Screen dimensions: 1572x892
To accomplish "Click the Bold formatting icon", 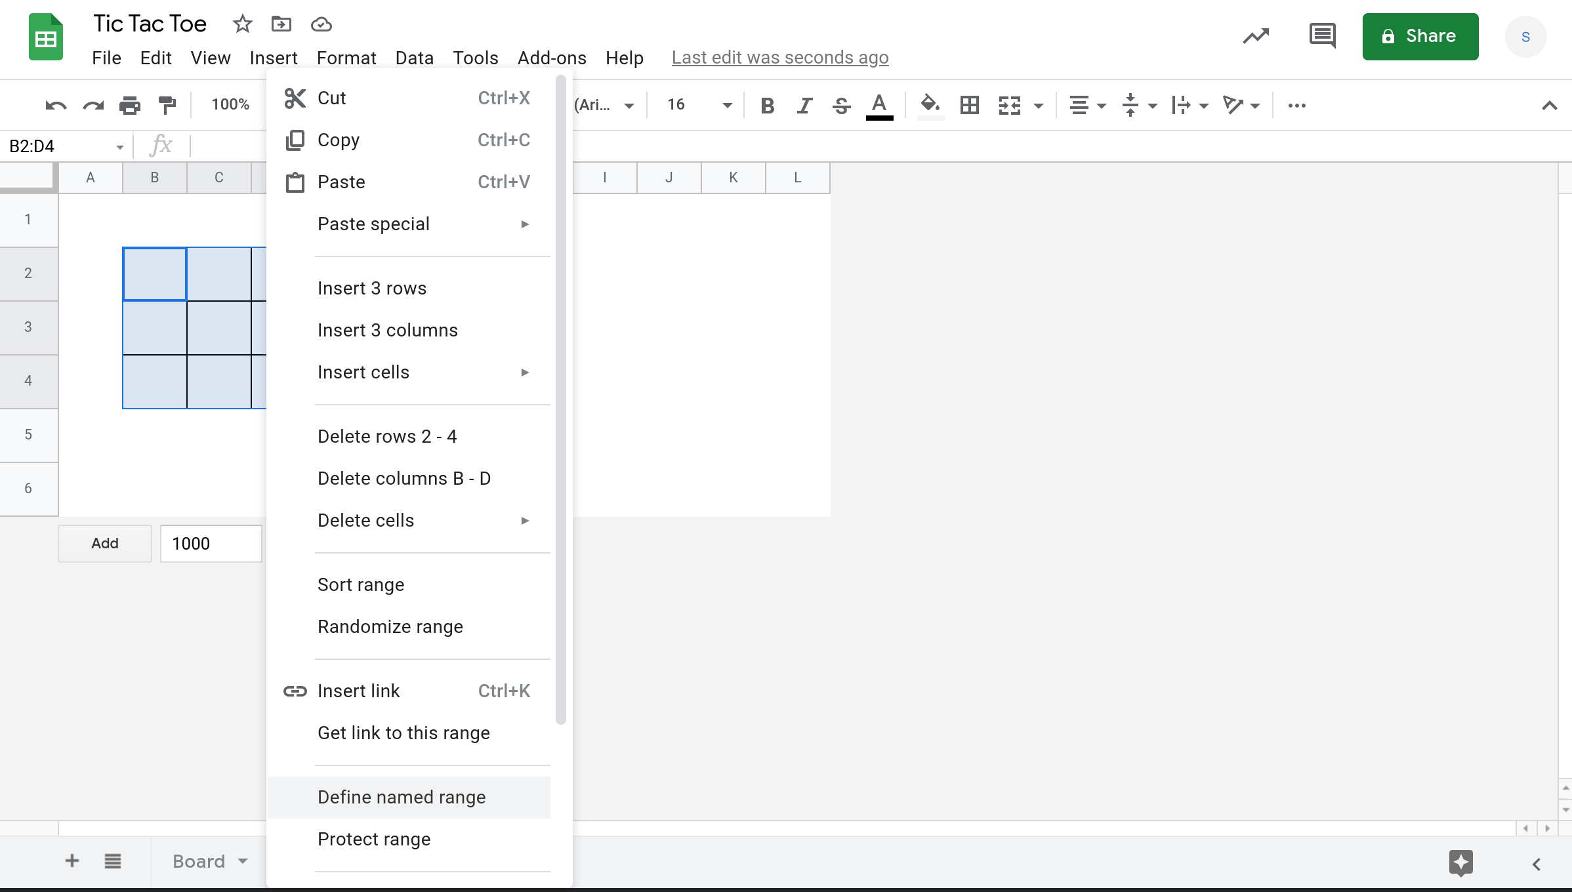I will (x=766, y=105).
